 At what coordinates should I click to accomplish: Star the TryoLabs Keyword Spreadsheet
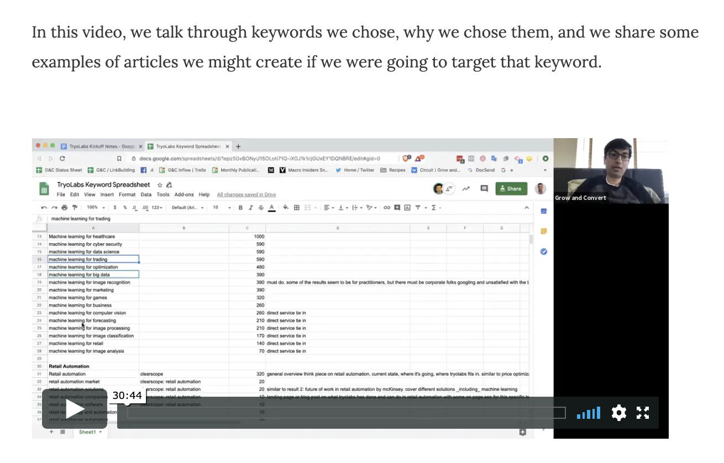tap(160, 185)
